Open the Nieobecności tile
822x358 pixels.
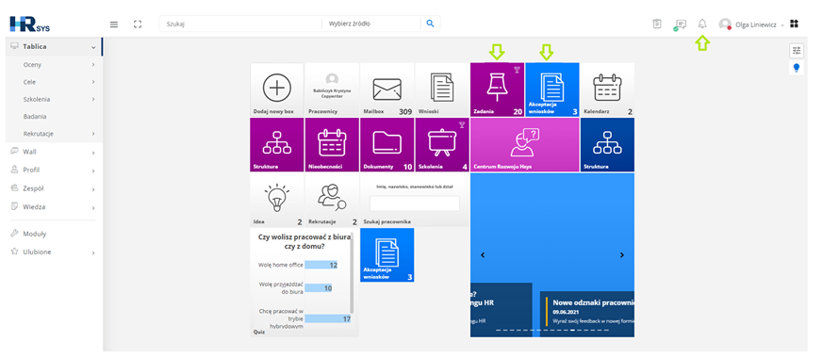pyautogui.click(x=332, y=145)
